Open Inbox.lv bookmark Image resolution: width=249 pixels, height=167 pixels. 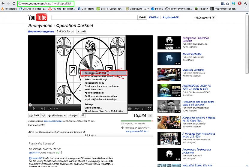[x=157, y=9]
